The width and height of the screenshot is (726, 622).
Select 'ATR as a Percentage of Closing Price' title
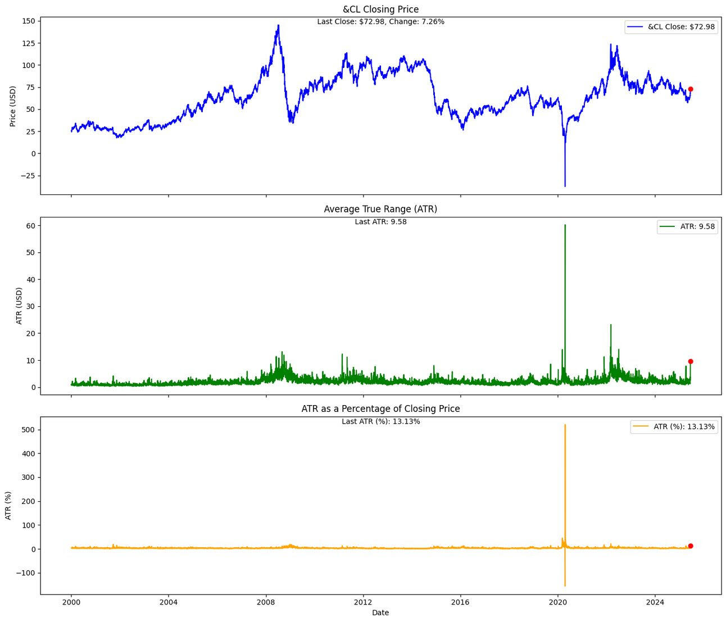380,408
